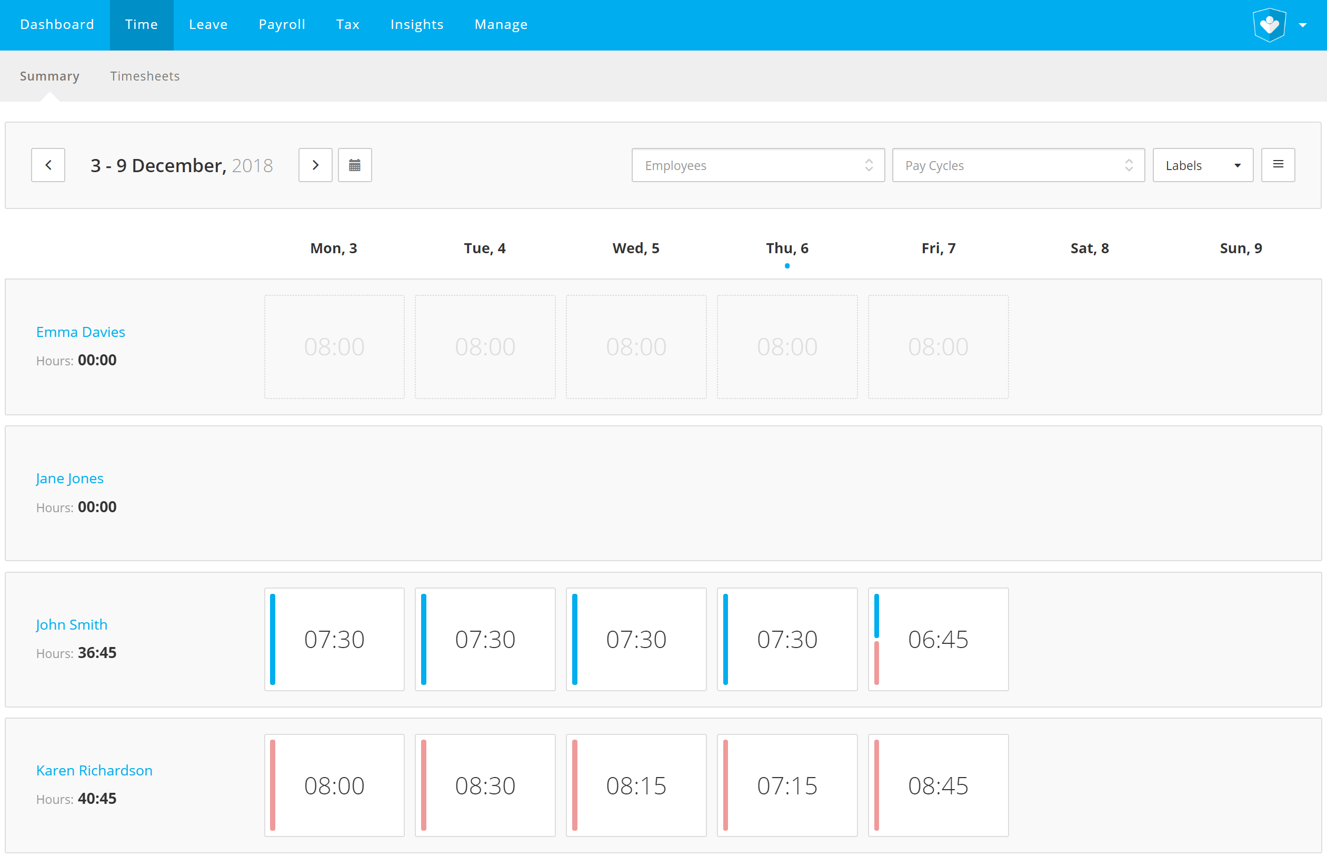The height and width of the screenshot is (856, 1327).
Task: Open John Smith employee link
Action: pos(72,625)
